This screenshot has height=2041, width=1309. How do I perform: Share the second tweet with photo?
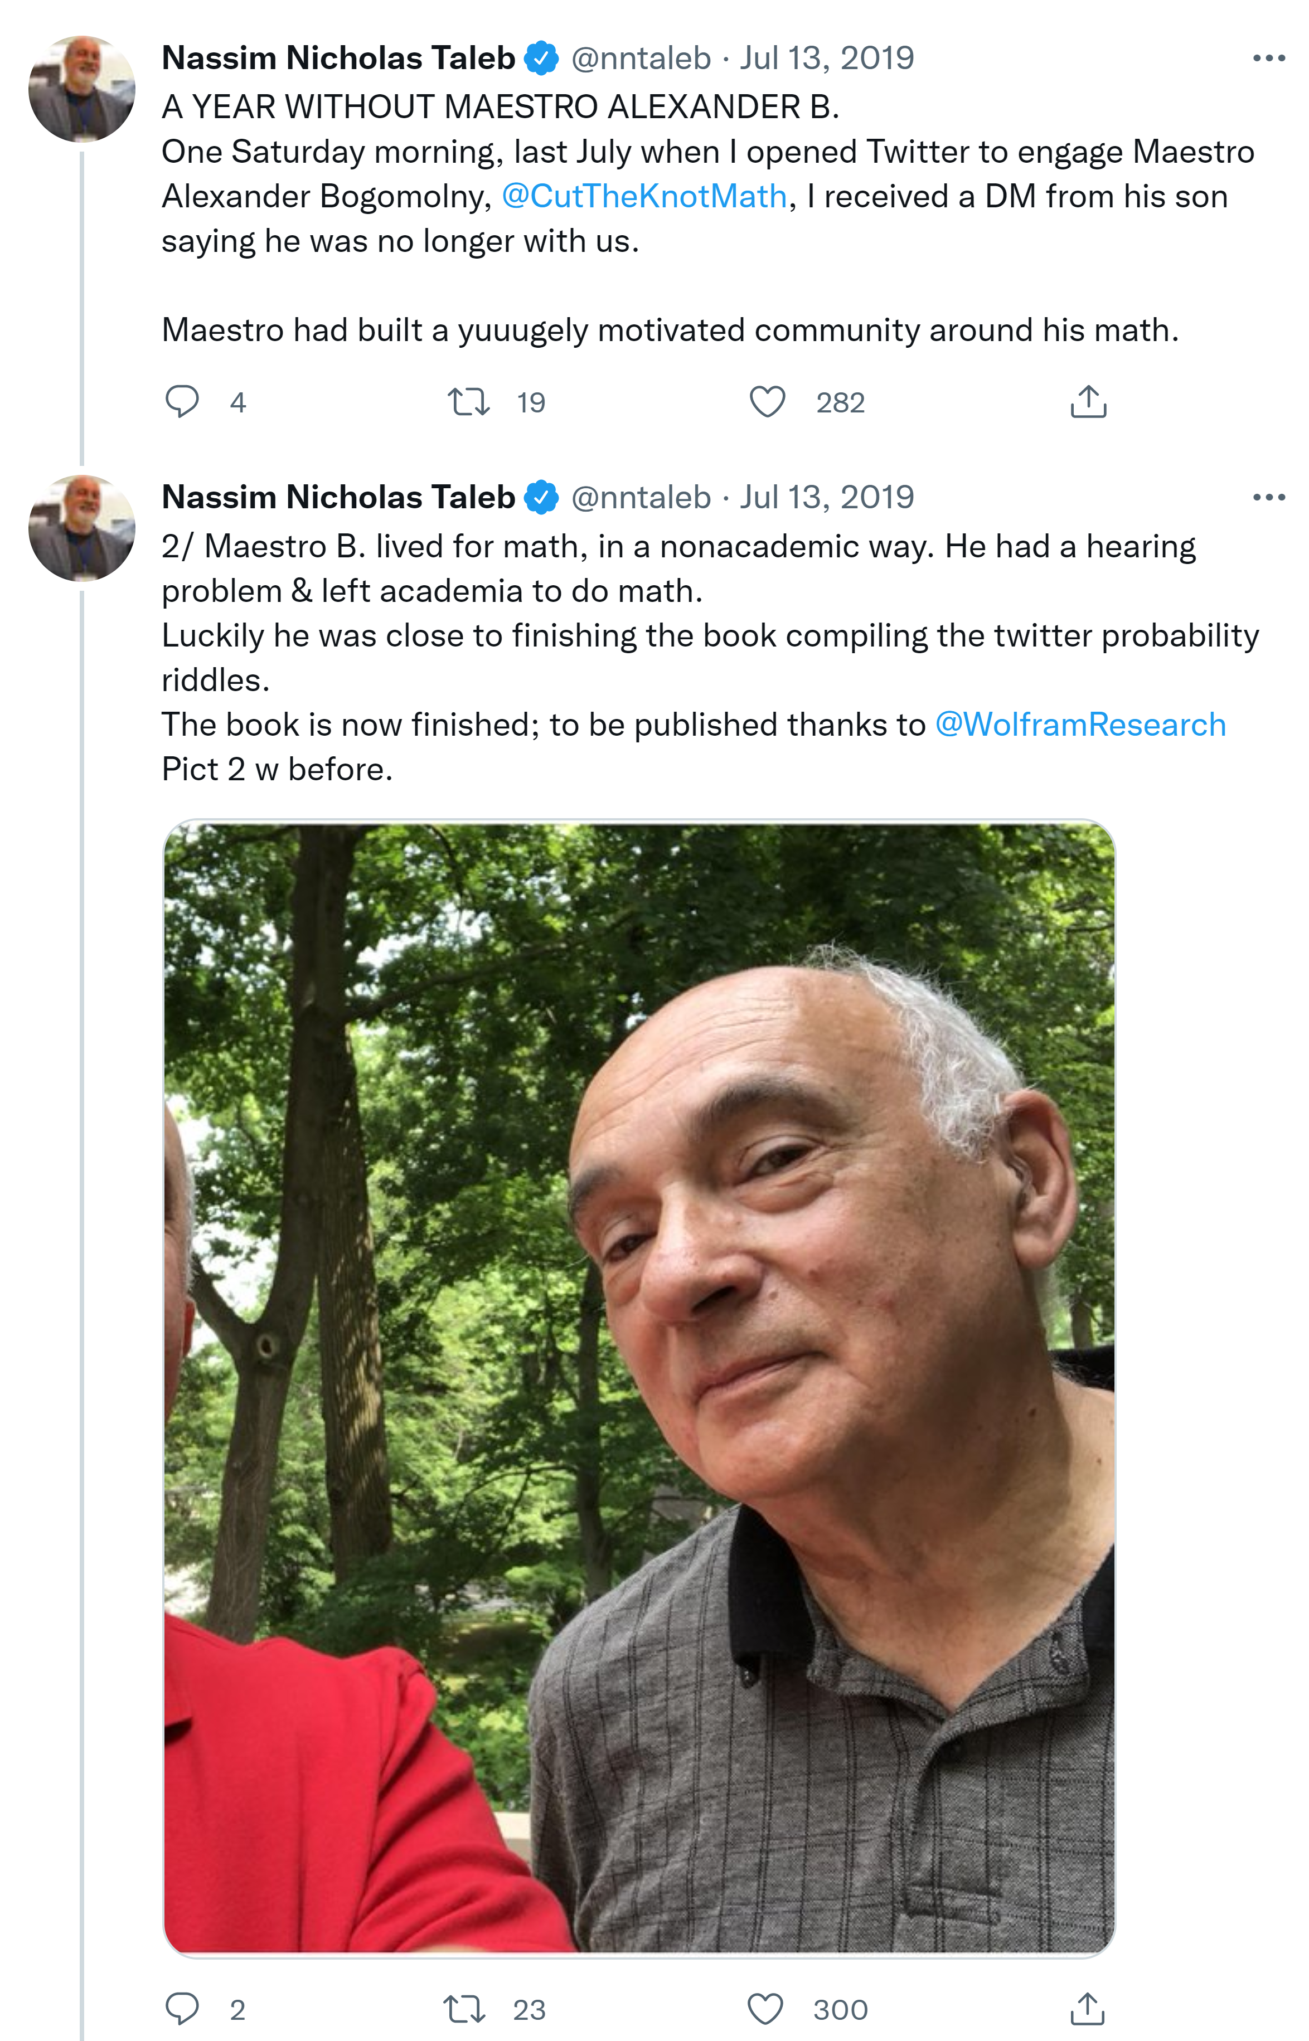point(1087,2009)
